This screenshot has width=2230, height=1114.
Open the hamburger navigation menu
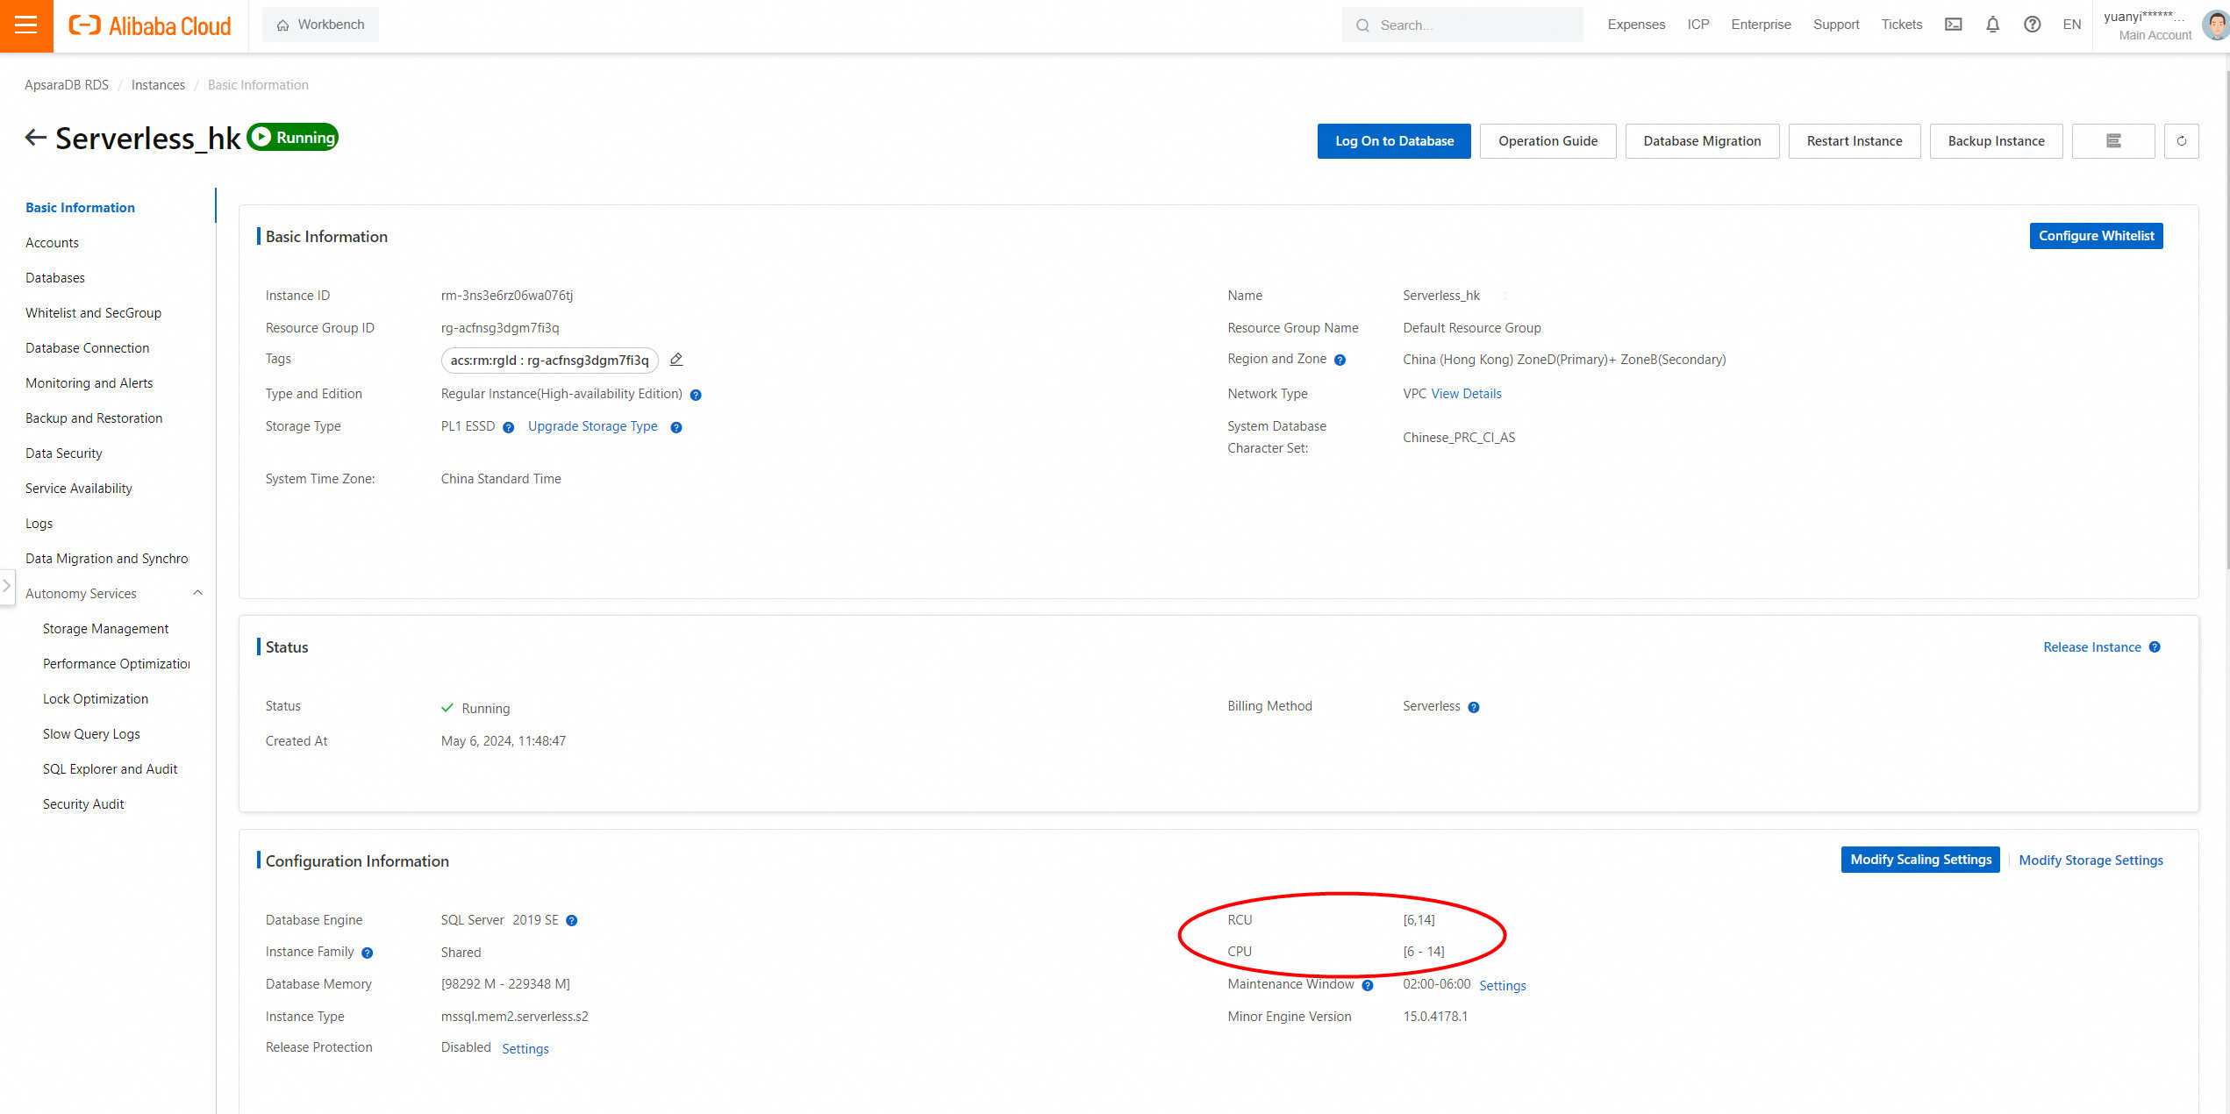point(26,25)
